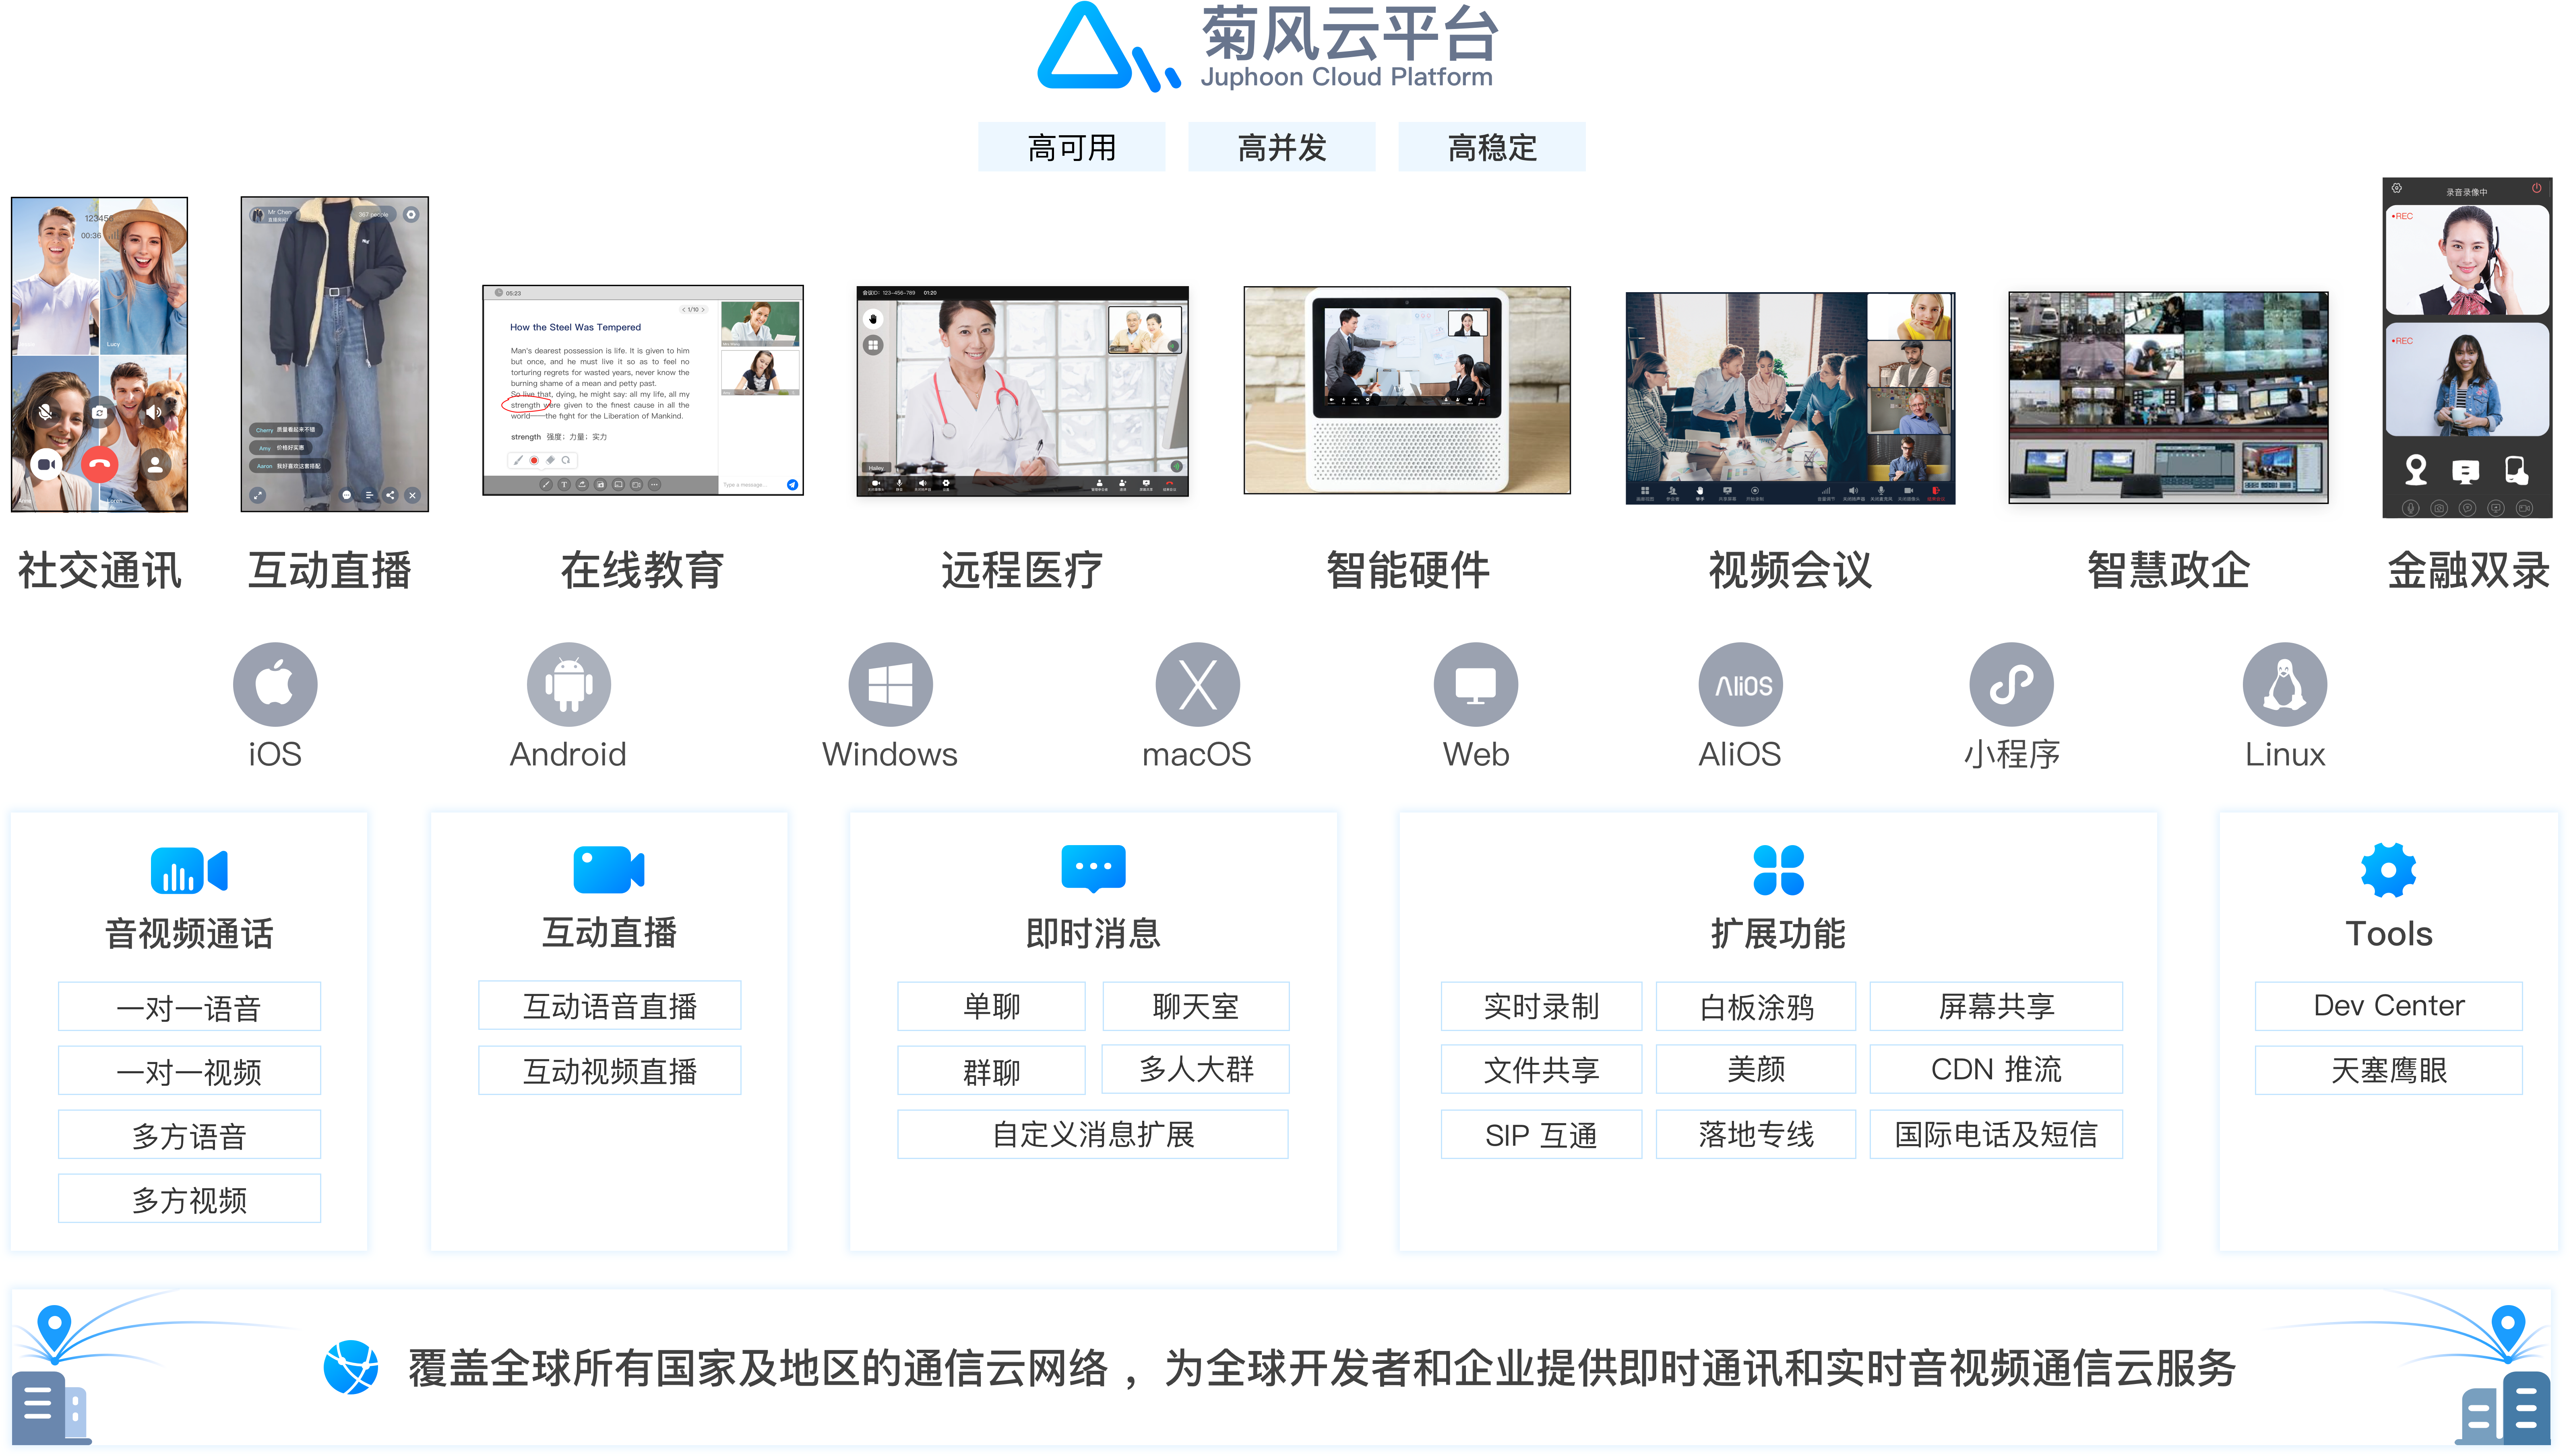2569x1456 pixels.
Task: Click the 高并发 tag
Action: [1281, 147]
